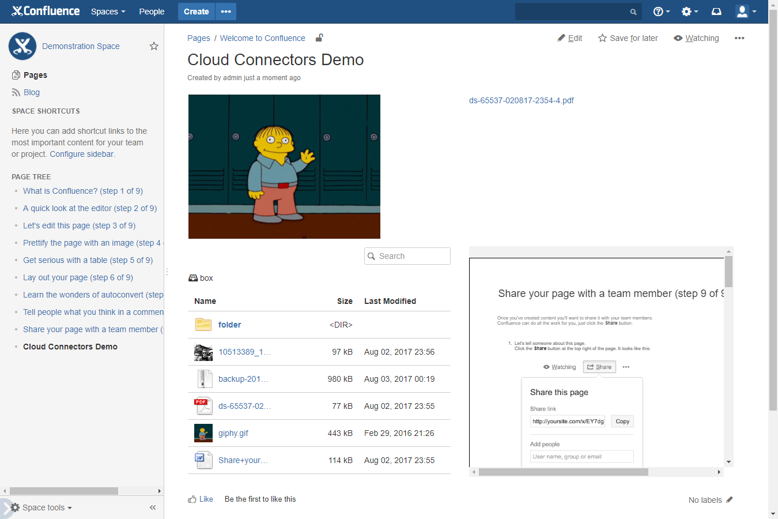This screenshot has height=519, width=778.
Task: Open the administration gear menu
Action: [689, 12]
